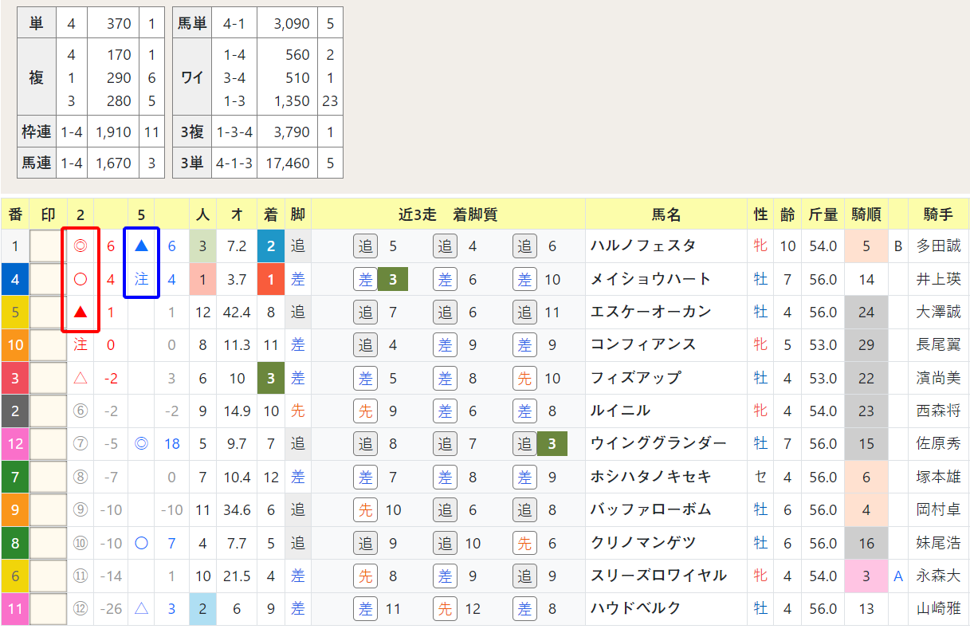Image resolution: width=970 pixels, height=629 pixels.
Task: Open horse エスケーオーカン
Action: [651, 313]
